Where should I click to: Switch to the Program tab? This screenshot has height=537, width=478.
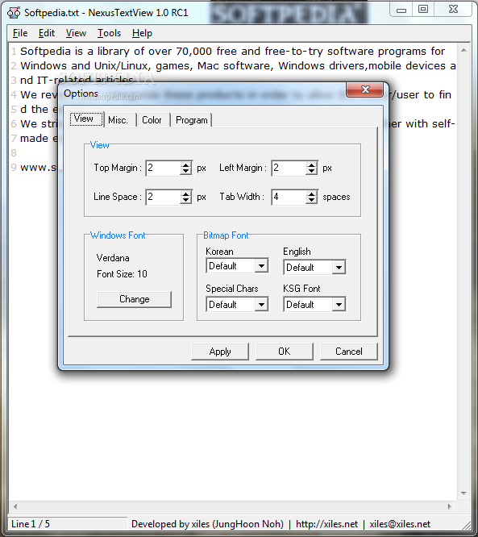[x=191, y=120]
